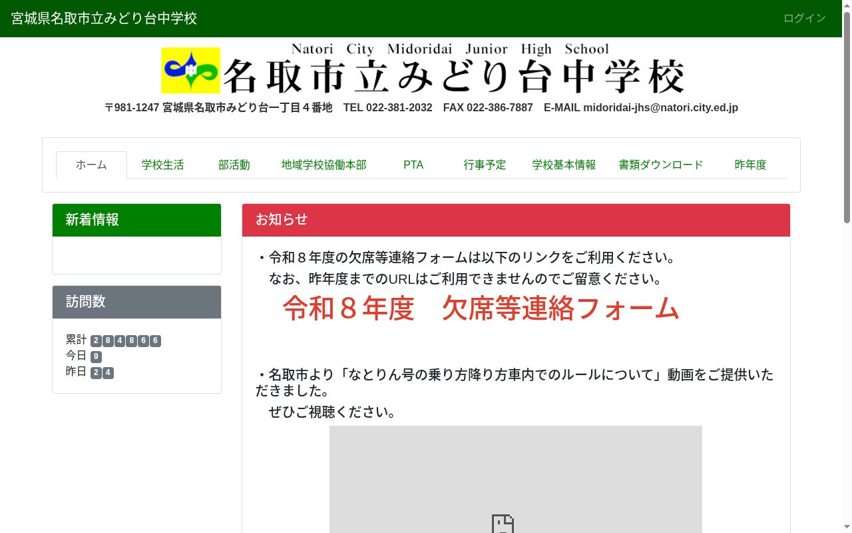Click the TEL 022-381-2032 text
Viewport: 852px width, 533px height.
(388, 107)
